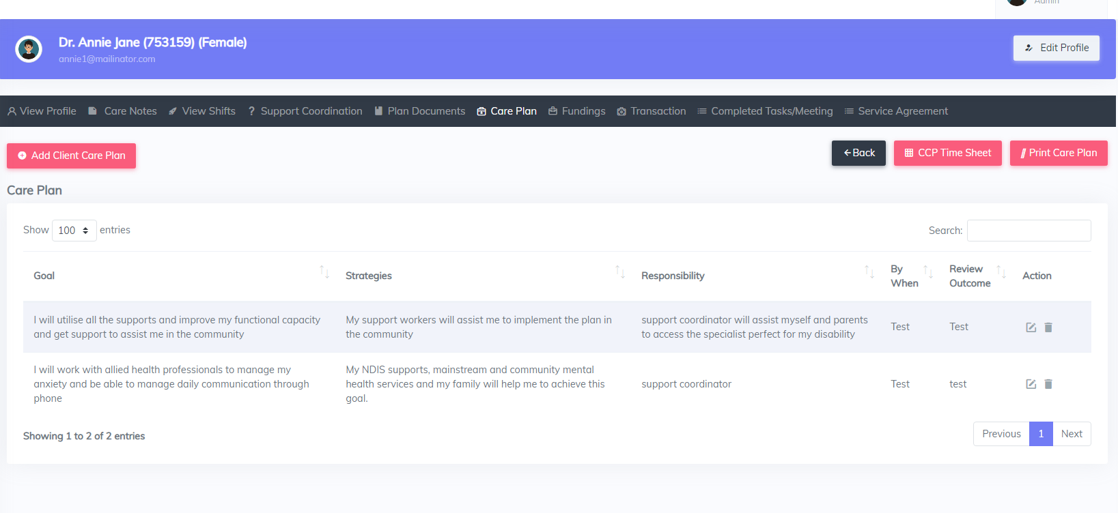The height and width of the screenshot is (513, 1118).
Task: Click the Edit Profile button
Action: pyautogui.click(x=1056, y=48)
